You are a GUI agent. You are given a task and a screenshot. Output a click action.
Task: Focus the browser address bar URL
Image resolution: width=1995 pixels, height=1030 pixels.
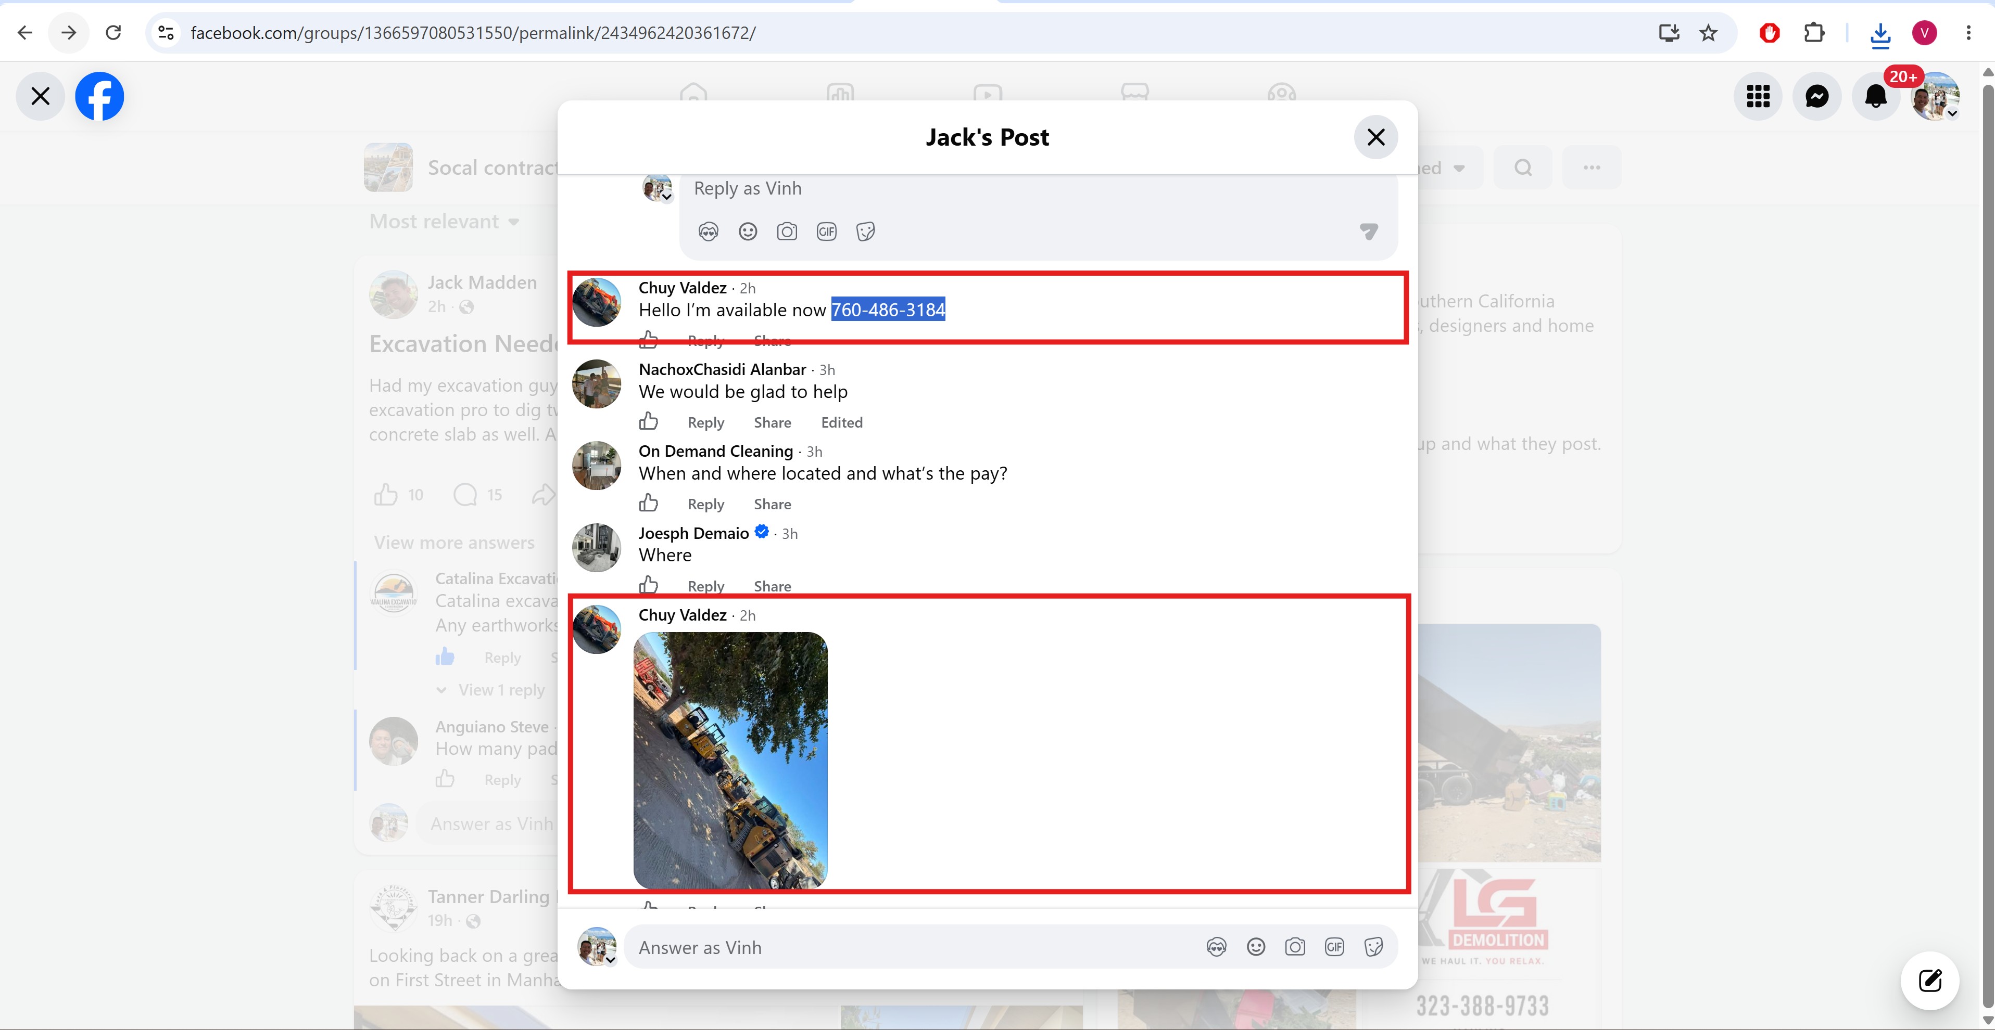(472, 32)
